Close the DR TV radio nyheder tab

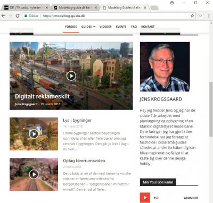click(47, 7)
